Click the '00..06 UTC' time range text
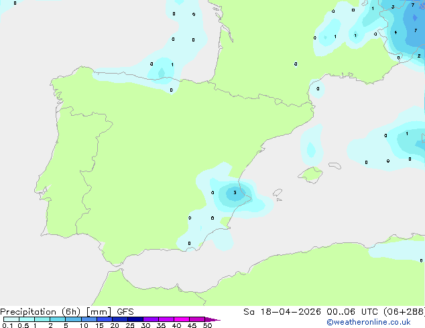Image resolution: width=425 pixels, height=328 pixels. click(x=352, y=312)
